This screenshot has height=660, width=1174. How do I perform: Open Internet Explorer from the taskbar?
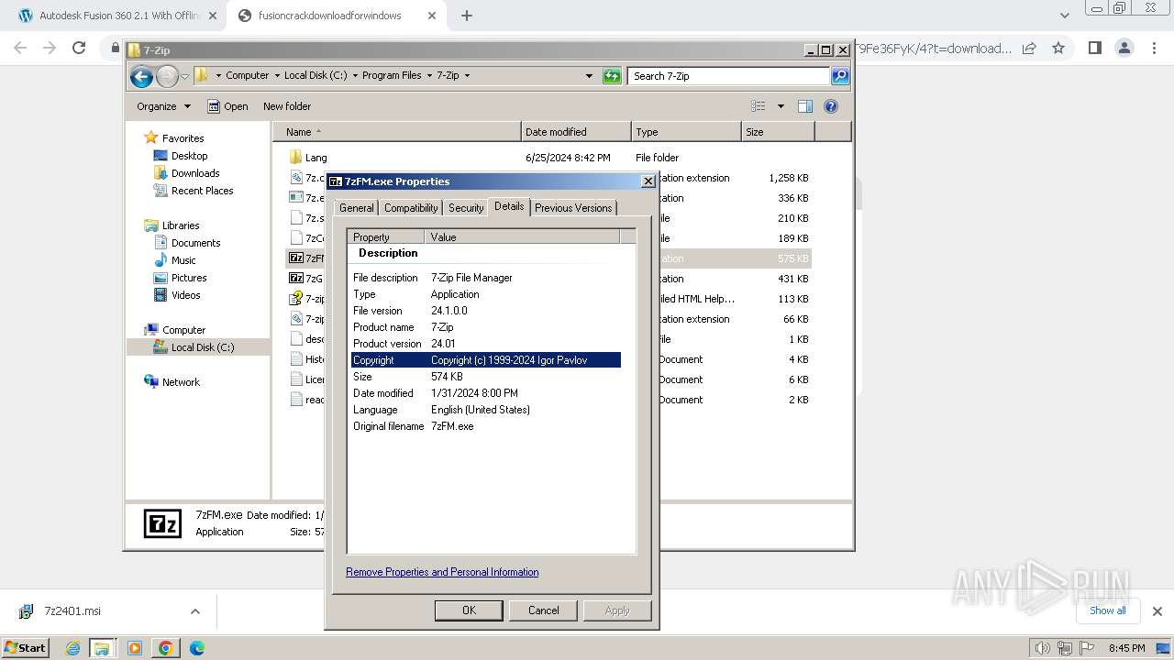click(73, 648)
